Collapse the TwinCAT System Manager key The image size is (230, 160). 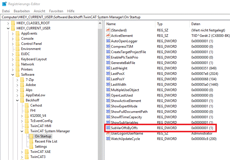point(22,131)
